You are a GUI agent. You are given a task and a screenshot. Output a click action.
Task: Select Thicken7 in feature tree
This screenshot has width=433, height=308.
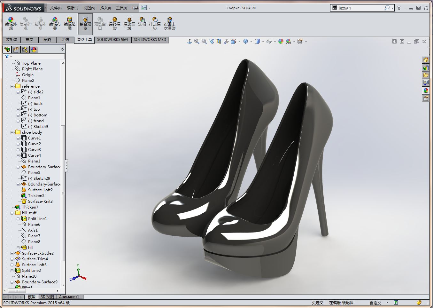click(x=30, y=207)
